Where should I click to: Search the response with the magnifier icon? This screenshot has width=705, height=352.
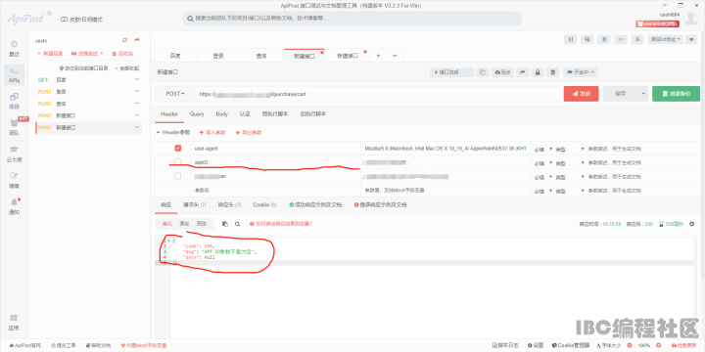pyautogui.click(x=237, y=224)
